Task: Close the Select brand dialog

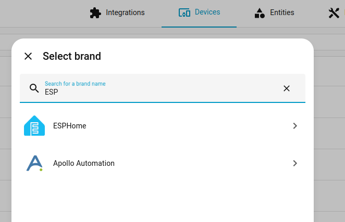Action: pyautogui.click(x=28, y=56)
